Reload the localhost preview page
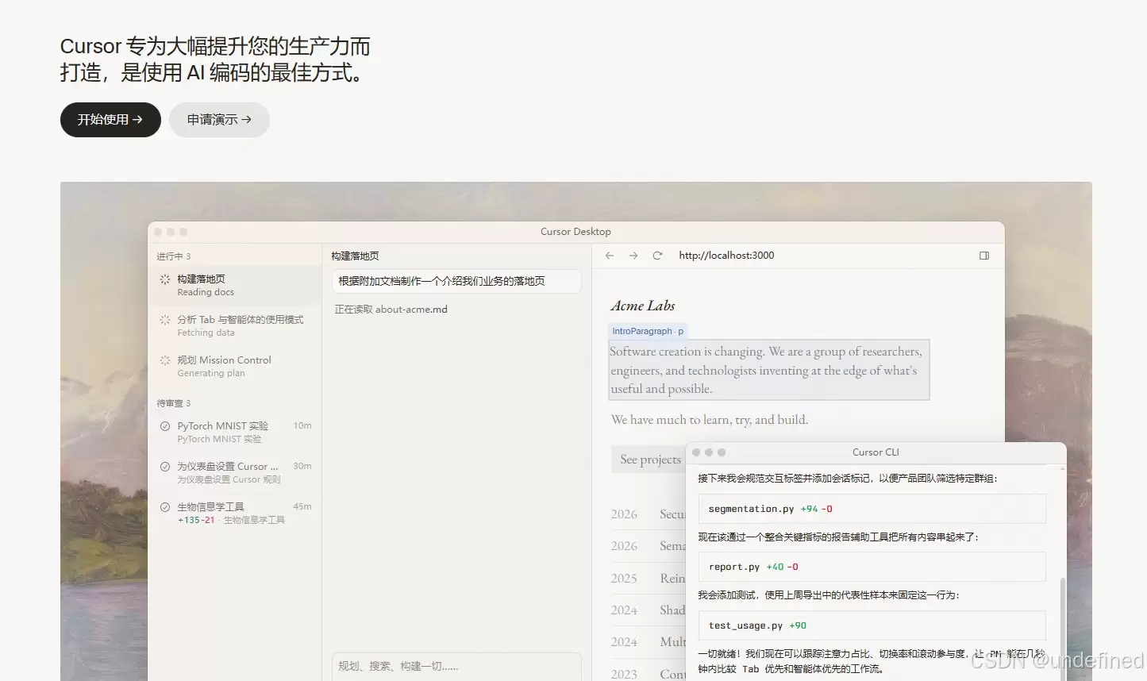 [x=657, y=256]
